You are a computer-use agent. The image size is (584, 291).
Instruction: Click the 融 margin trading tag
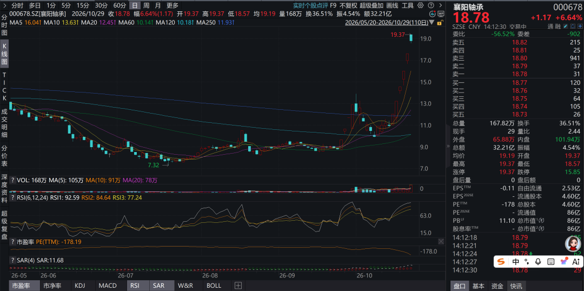coord(559,27)
